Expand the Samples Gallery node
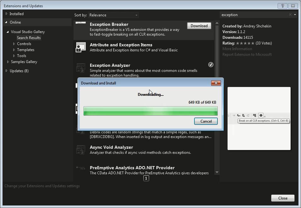Image resolution: width=301 pixels, height=208 pixels. [8, 61]
